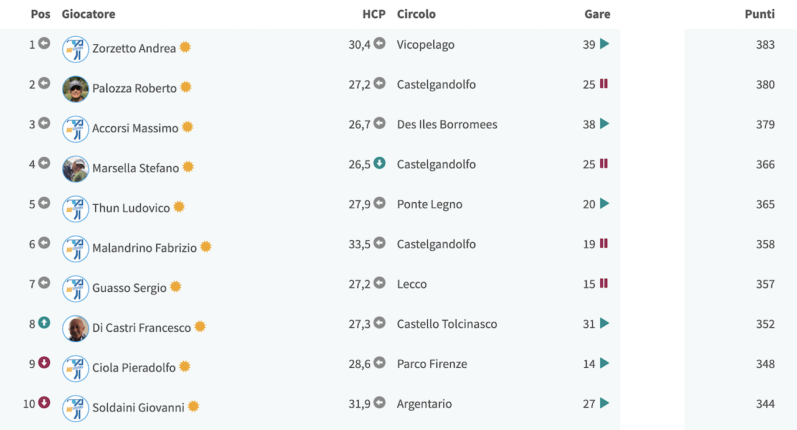The image size is (797, 430).
Task: Click the gray arrow beside HCP 33,5
Action: 379,243
